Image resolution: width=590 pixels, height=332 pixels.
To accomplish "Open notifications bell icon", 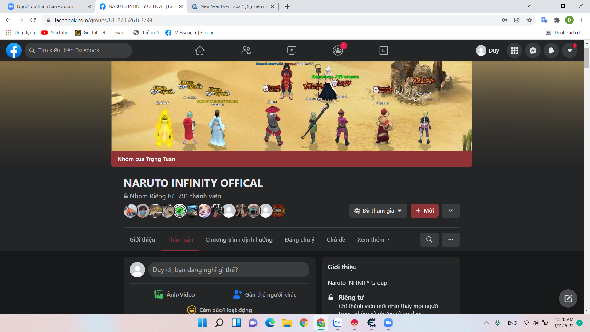I will click(551, 50).
